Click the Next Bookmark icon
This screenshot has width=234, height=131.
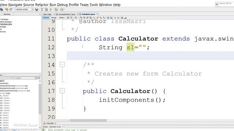101,18
